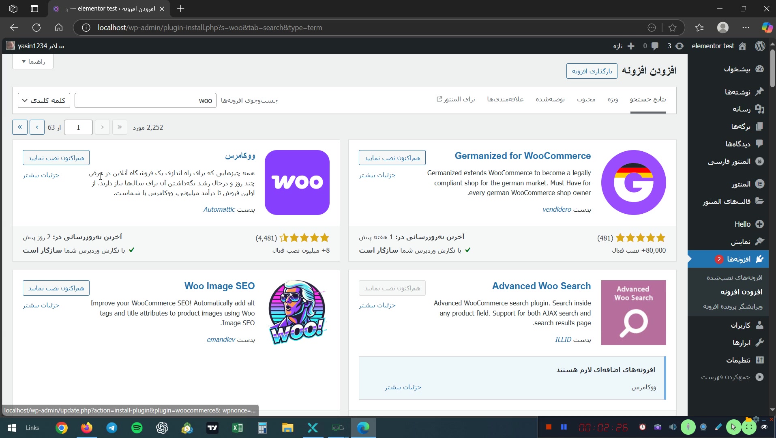The image size is (776, 438).
Task: Click the purple Woo plugin thumbnail
Action: pos(297,182)
